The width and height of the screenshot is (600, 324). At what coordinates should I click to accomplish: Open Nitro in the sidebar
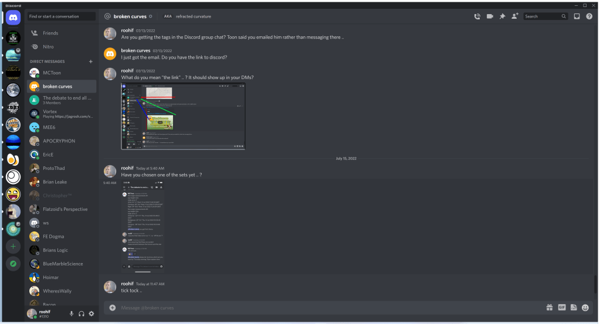pos(62,47)
